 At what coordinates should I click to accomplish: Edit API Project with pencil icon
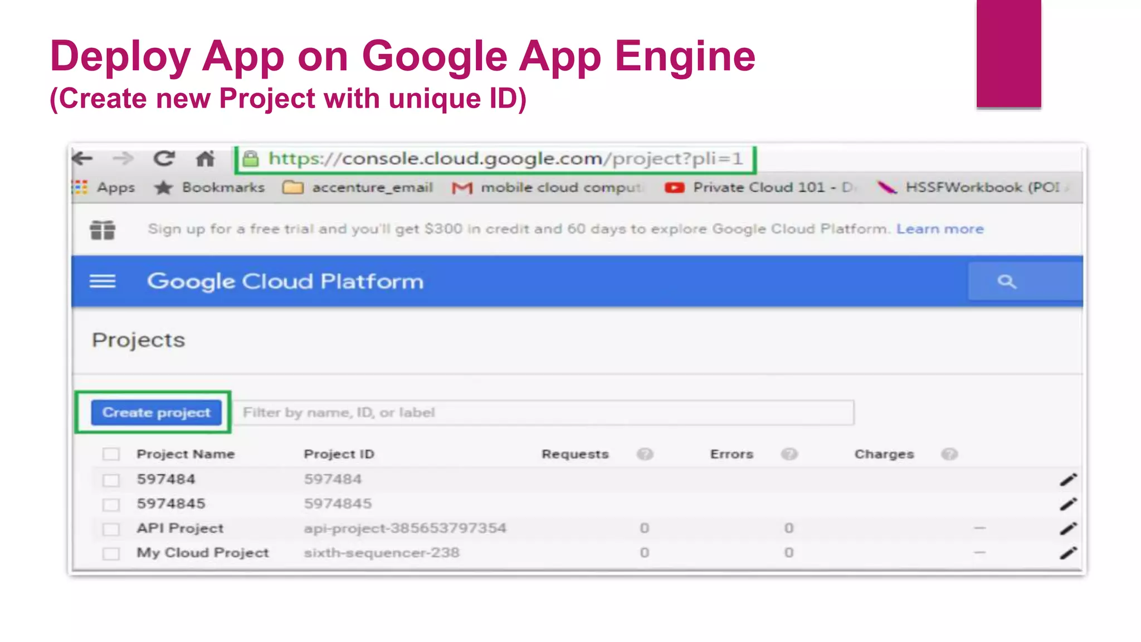click(x=1068, y=529)
